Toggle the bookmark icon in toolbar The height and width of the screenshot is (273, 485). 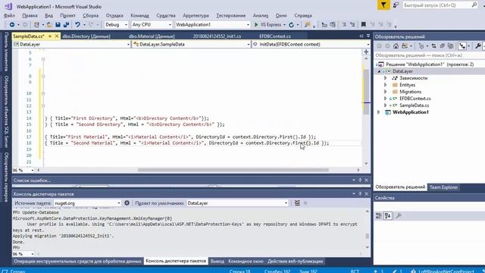pyautogui.click(x=364, y=24)
